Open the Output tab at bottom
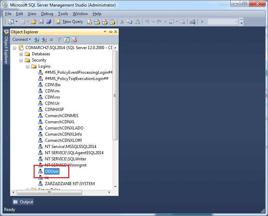The width and height of the screenshot is (268, 216). pos(23,202)
